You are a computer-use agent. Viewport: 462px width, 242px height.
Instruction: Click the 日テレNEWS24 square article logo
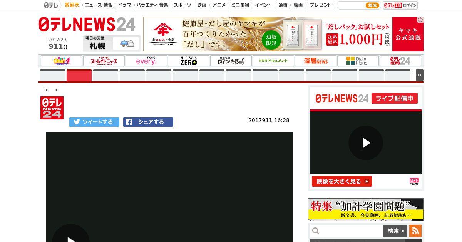tap(52, 108)
